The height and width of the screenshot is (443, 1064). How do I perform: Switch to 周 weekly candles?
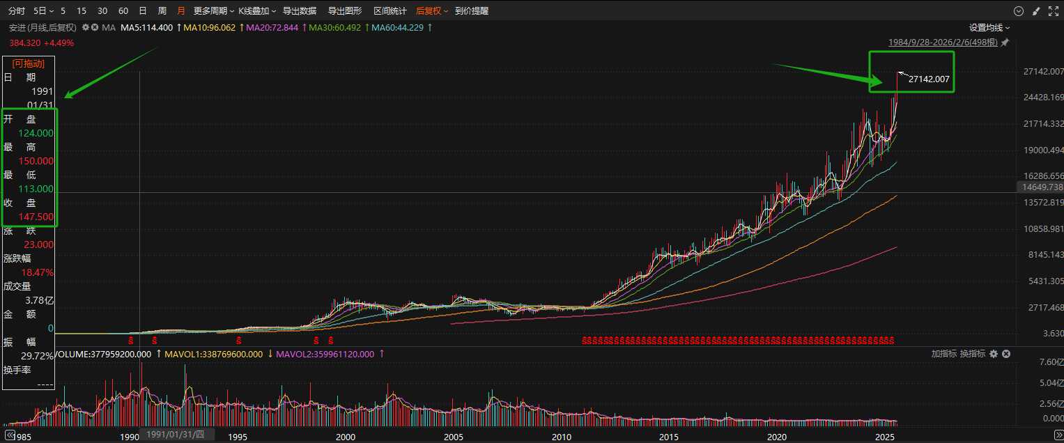[162, 11]
